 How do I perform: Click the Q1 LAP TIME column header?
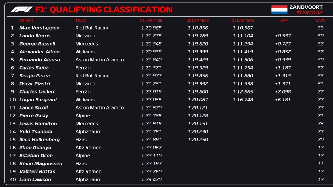coord(151,20)
